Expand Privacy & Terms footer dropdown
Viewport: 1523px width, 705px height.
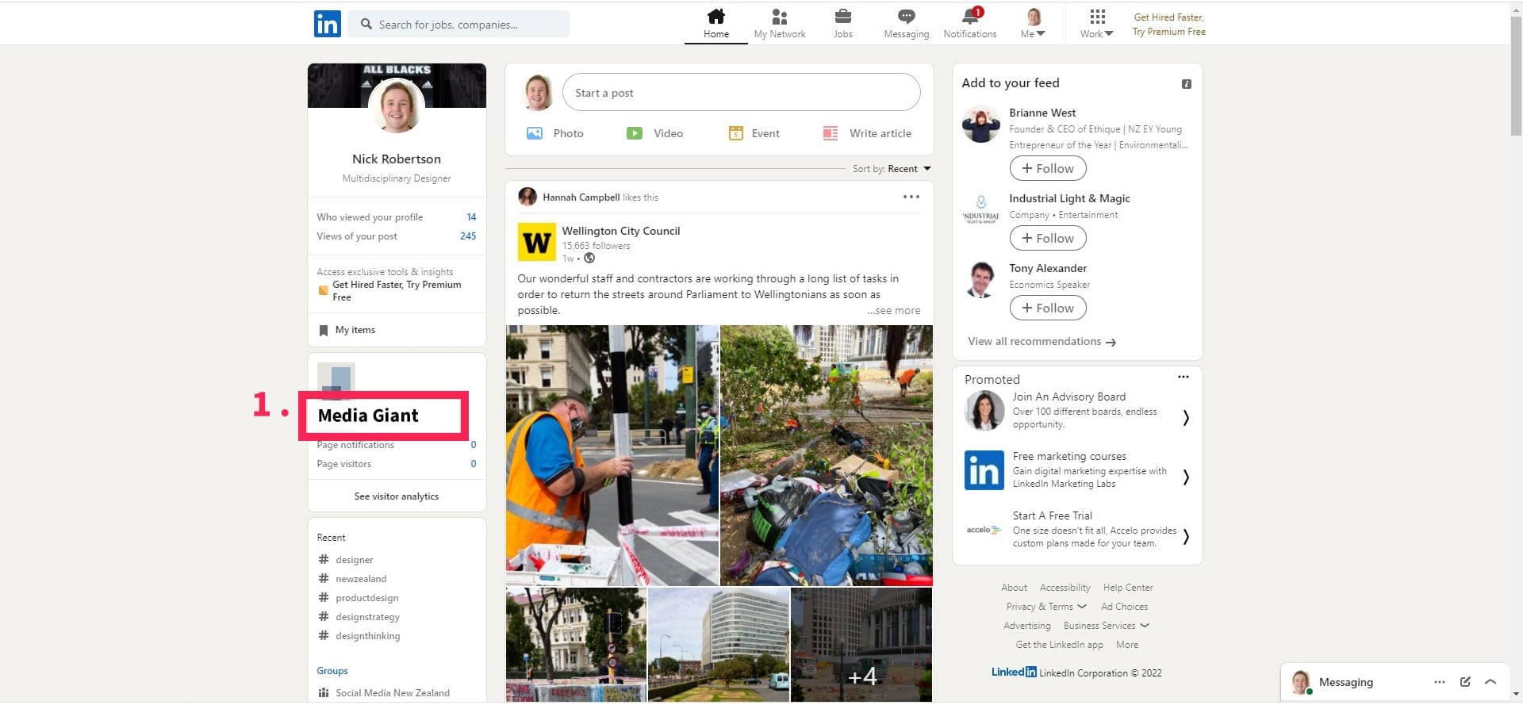click(1046, 607)
